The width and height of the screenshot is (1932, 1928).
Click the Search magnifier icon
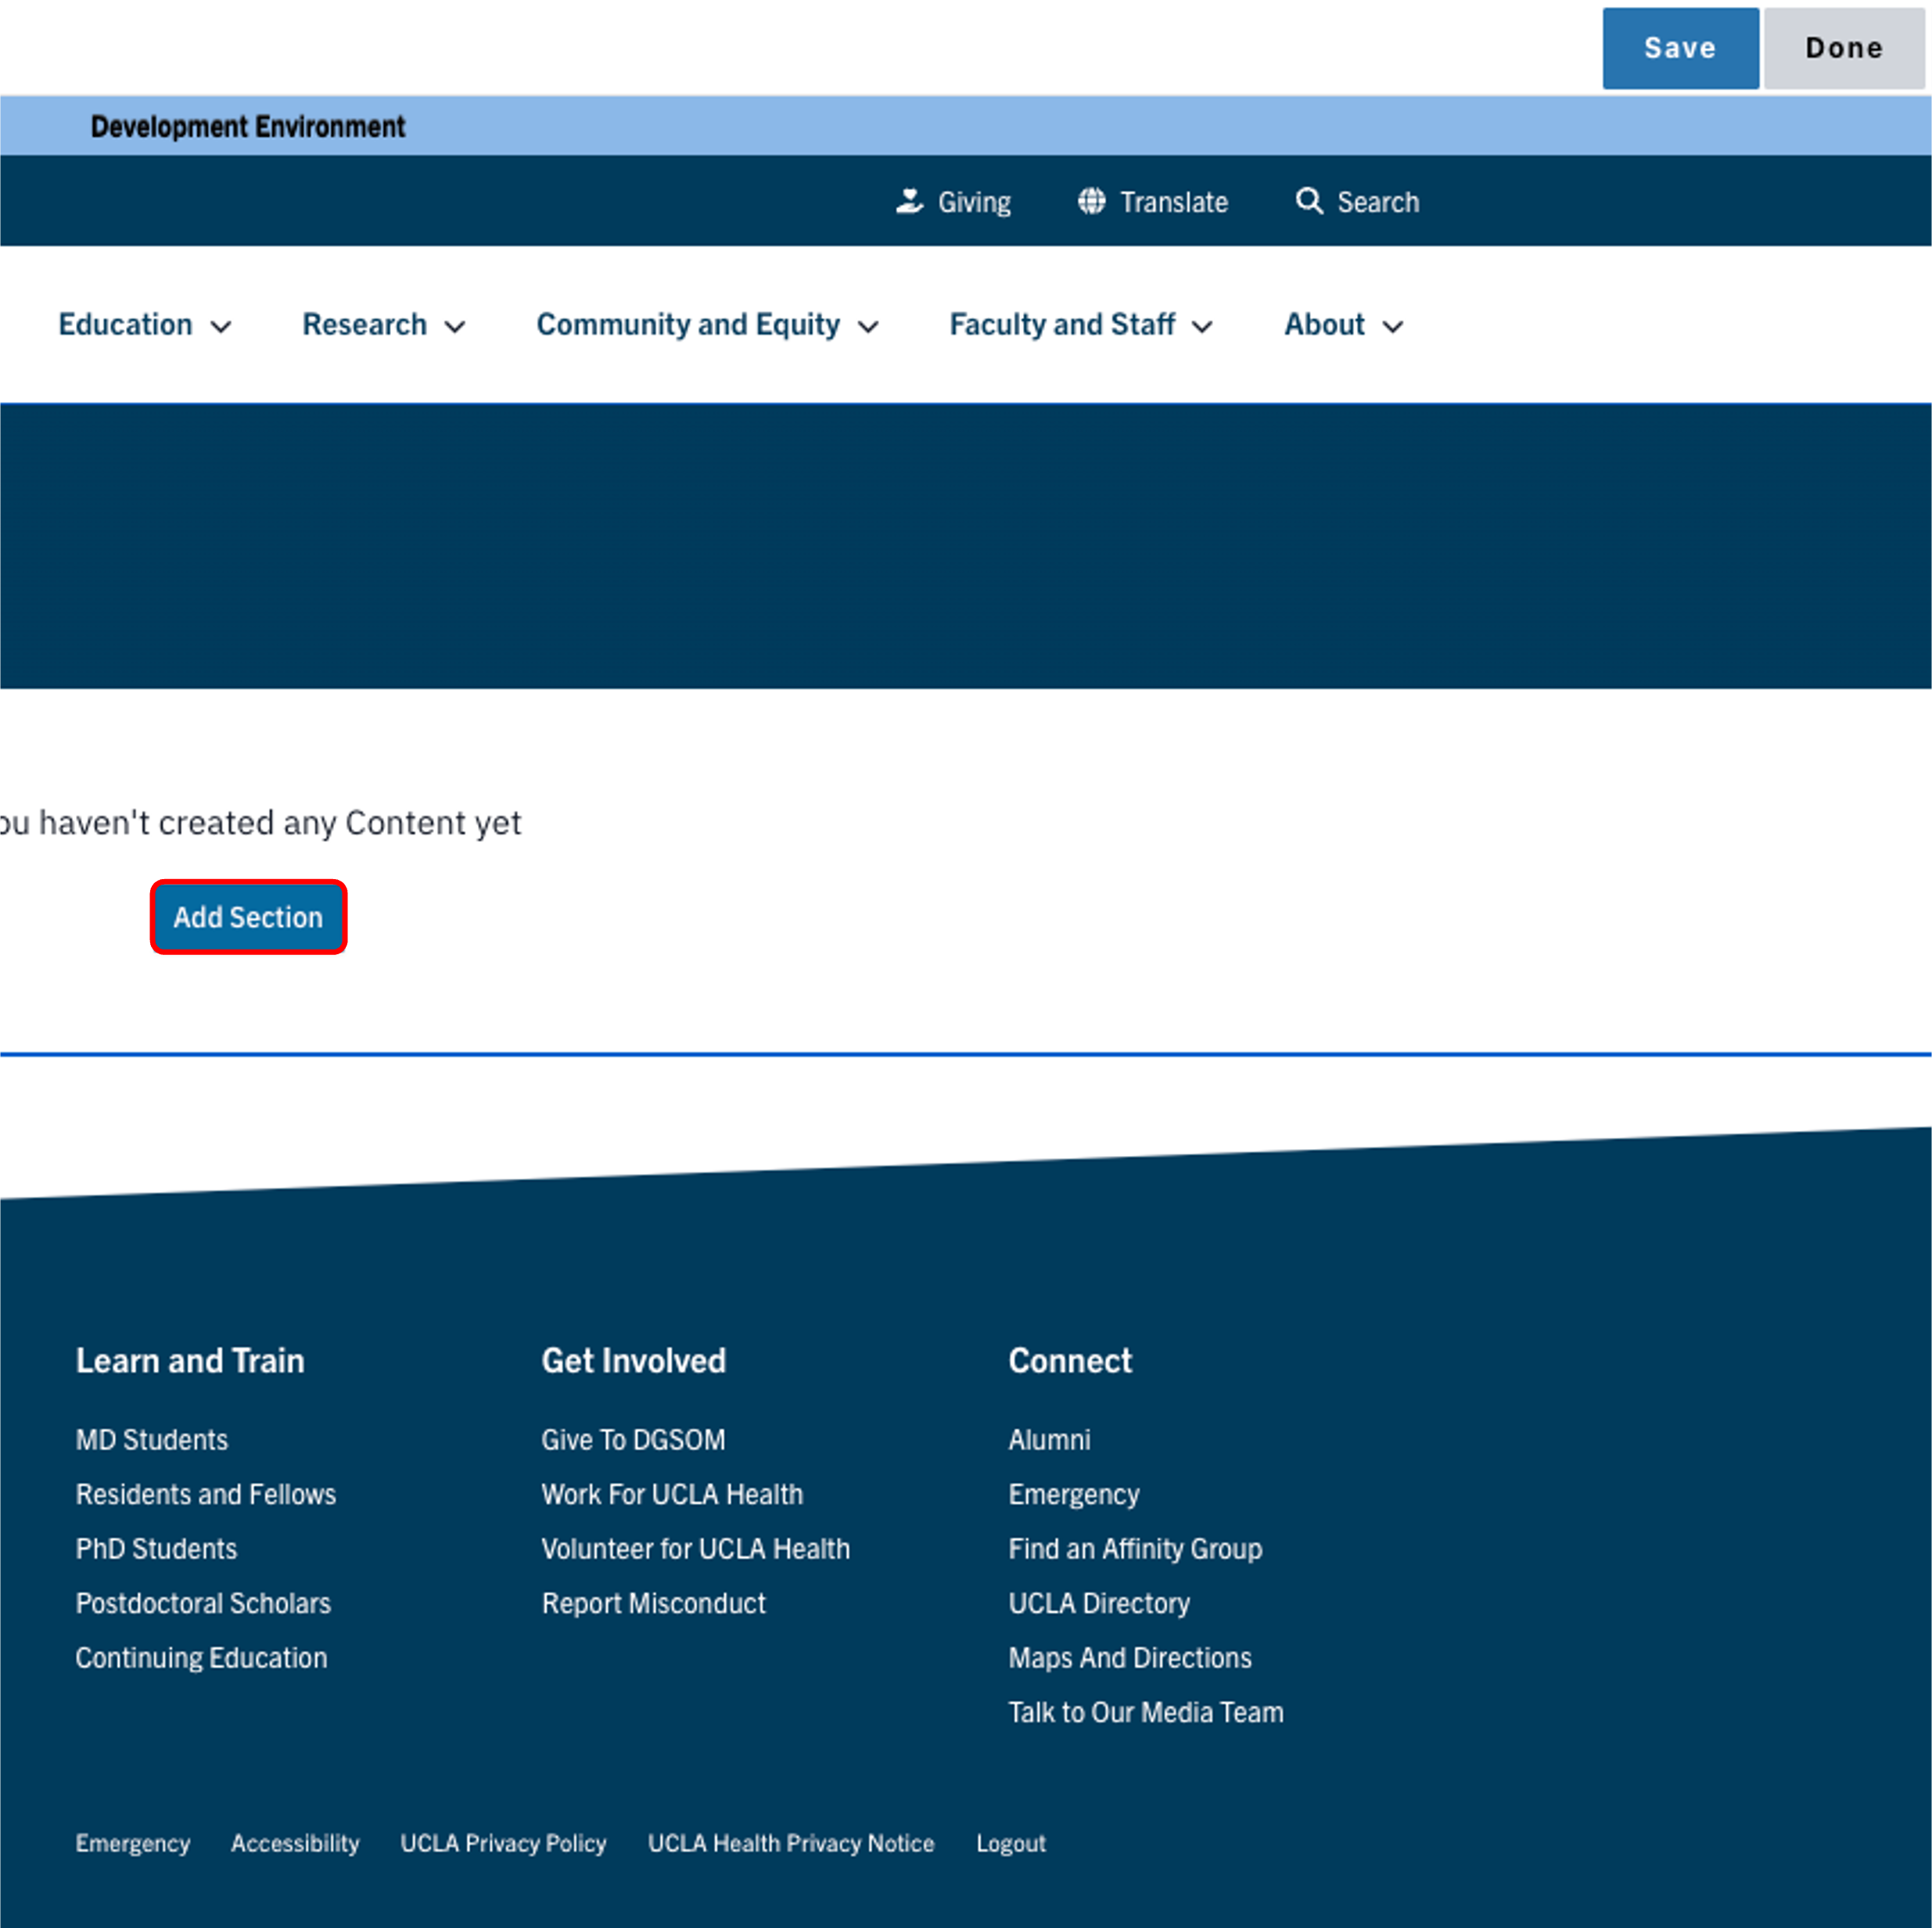click(x=1308, y=201)
